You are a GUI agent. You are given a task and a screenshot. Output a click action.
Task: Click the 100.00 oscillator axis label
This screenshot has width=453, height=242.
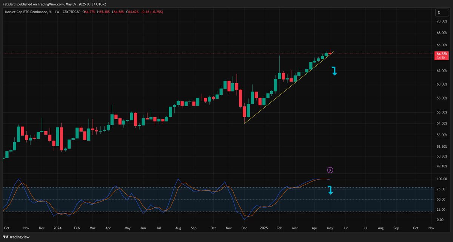(x=442, y=179)
